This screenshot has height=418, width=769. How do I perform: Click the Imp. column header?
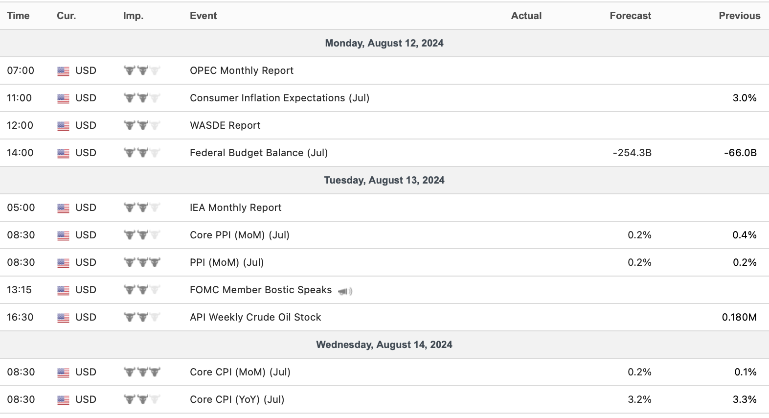(133, 16)
